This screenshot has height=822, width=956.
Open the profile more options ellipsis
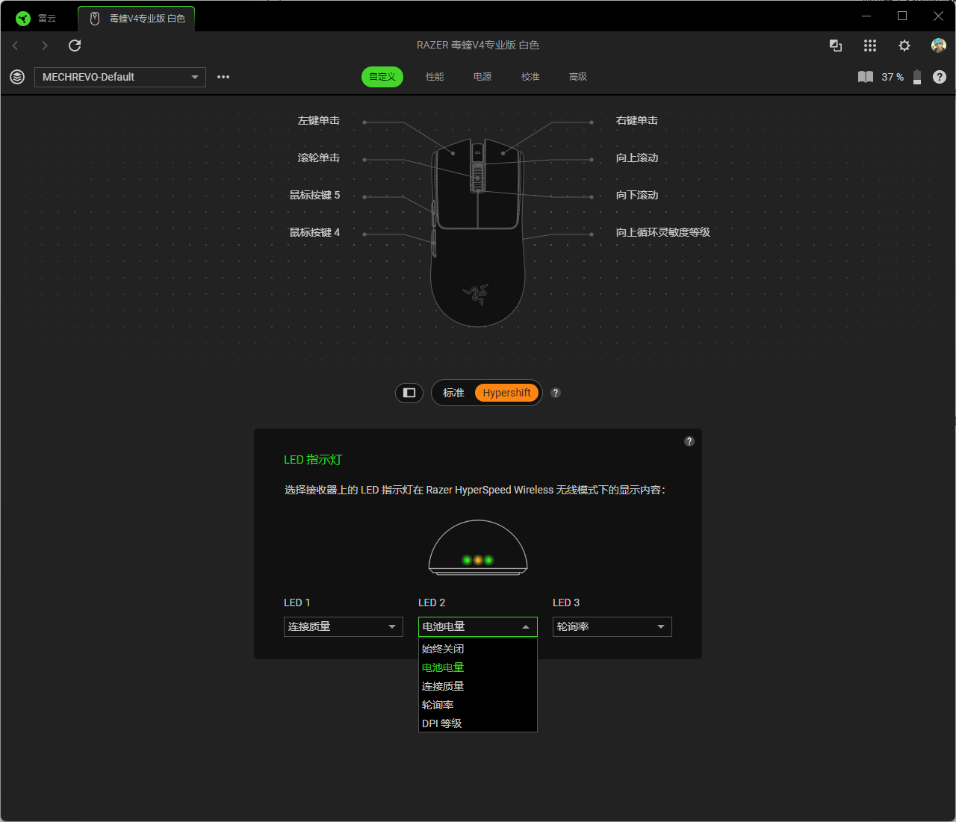pos(223,77)
